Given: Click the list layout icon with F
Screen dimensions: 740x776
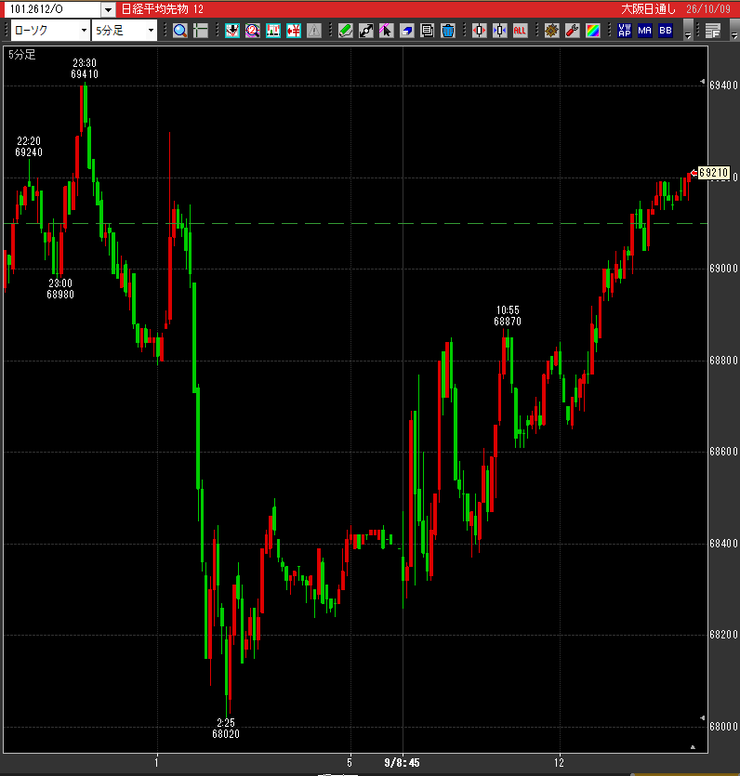Looking at the screenshot, I should coord(712,31).
